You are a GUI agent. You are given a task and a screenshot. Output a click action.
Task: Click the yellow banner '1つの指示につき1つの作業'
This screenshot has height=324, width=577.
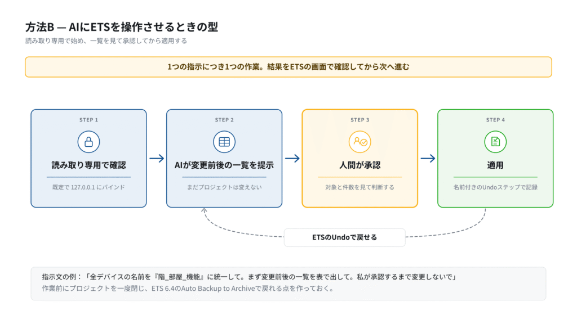(x=288, y=67)
